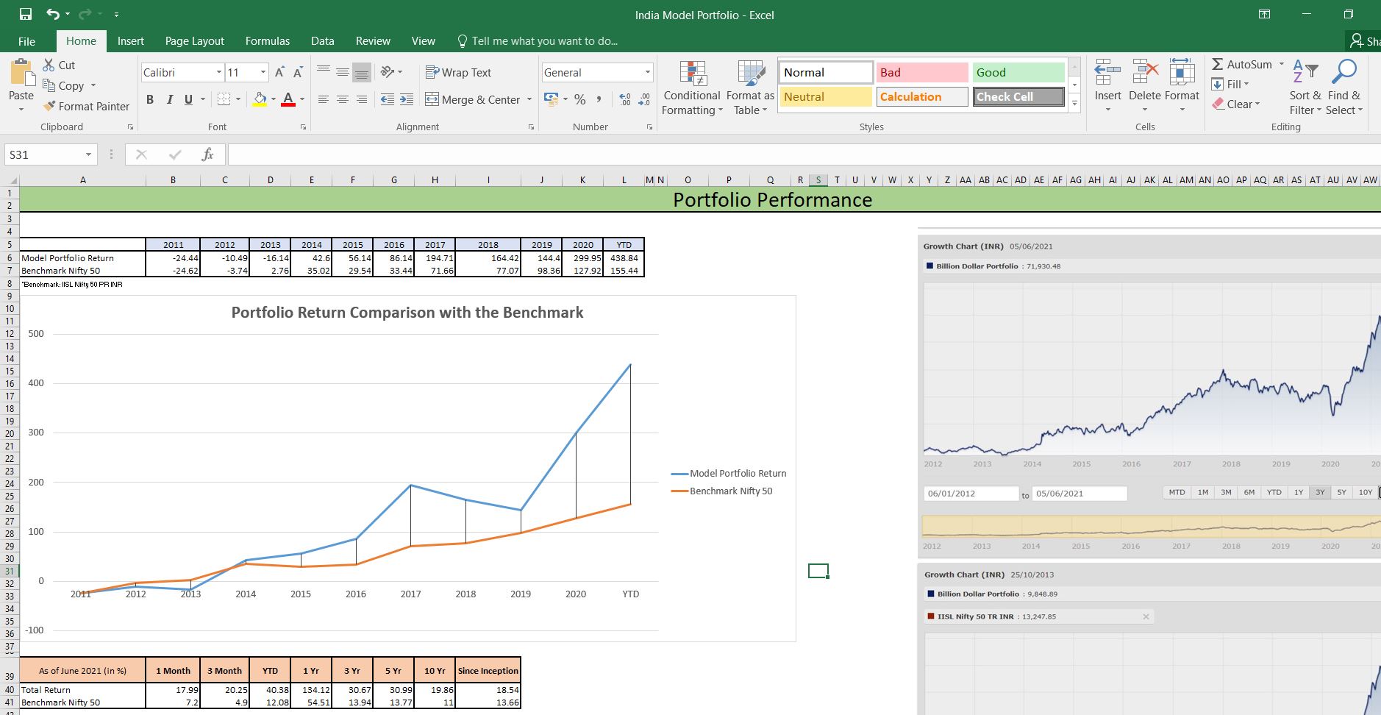Decrease decimal places icon
Image resolution: width=1381 pixels, height=715 pixels.
[644, 99]
